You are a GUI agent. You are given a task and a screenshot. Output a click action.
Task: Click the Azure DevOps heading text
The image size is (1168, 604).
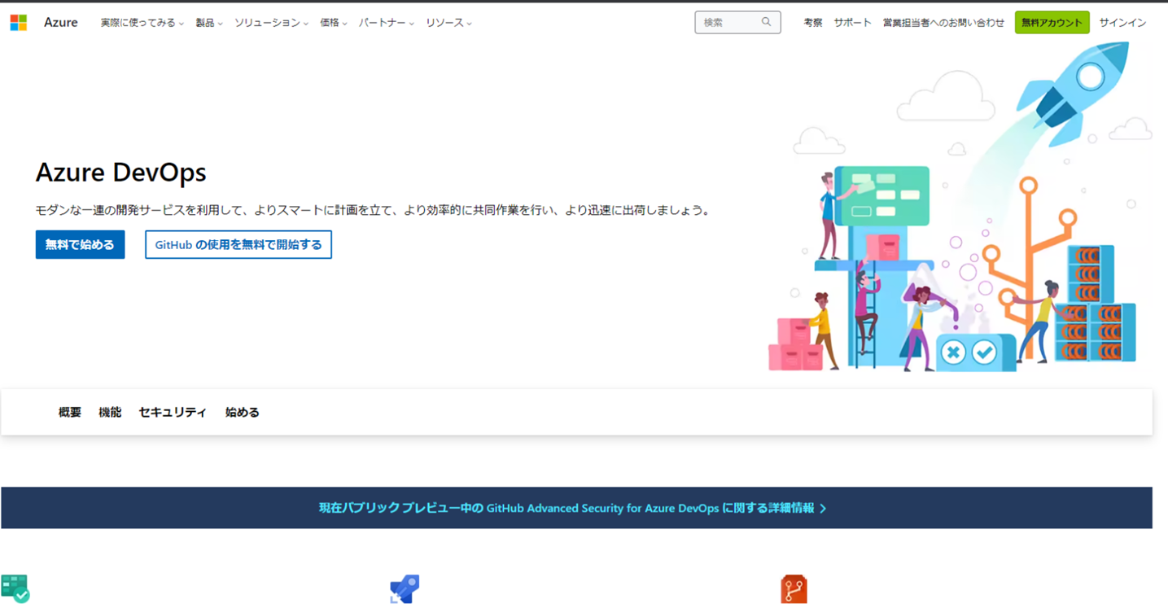pyautogui.click(x=121, y=172)
